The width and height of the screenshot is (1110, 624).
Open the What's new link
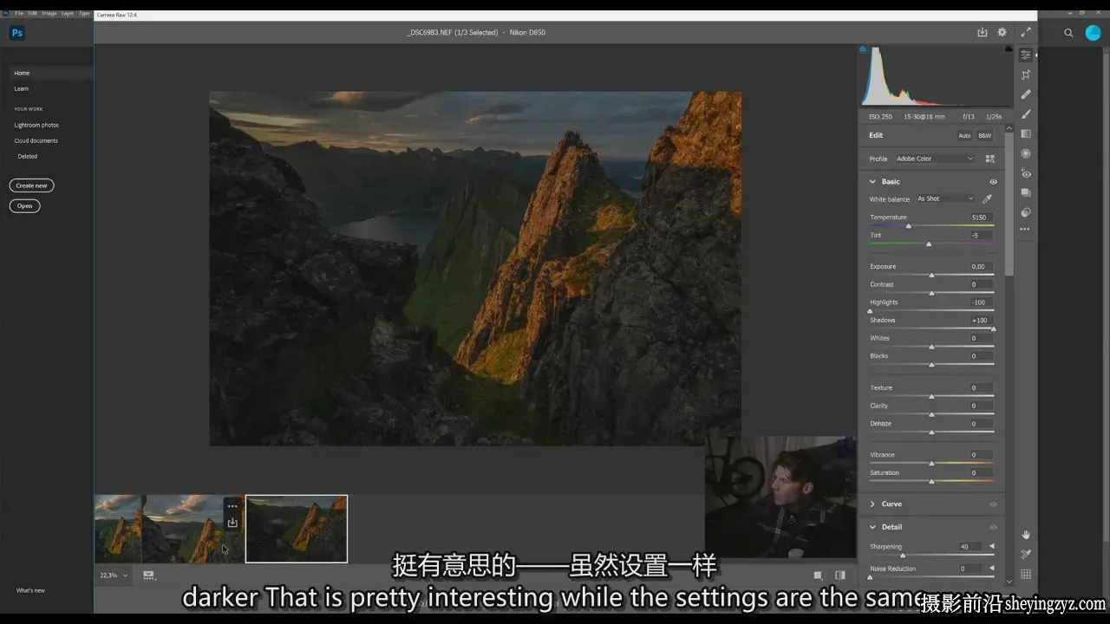click(x=30, y=590)
